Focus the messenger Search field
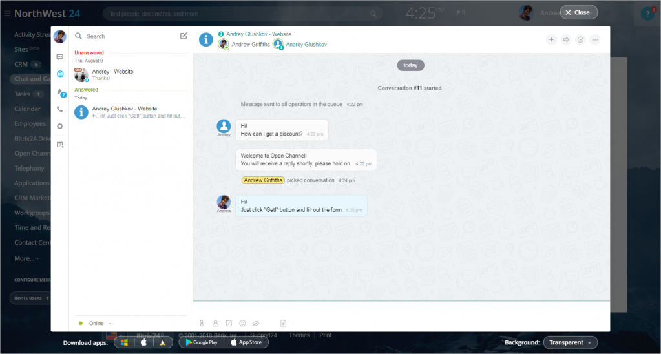 (x=131, y=36)
